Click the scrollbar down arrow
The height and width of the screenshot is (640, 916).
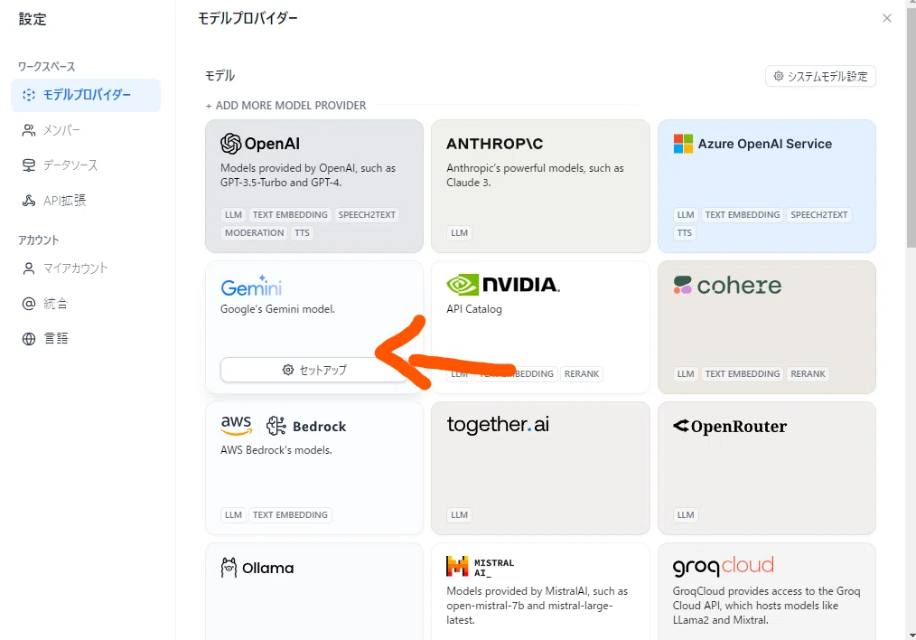911,635
